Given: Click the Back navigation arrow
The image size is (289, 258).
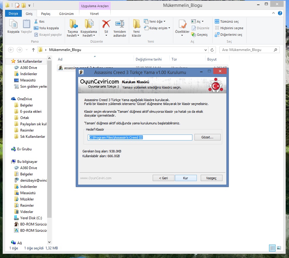Looking at the screenshot, I should (11, 50).
